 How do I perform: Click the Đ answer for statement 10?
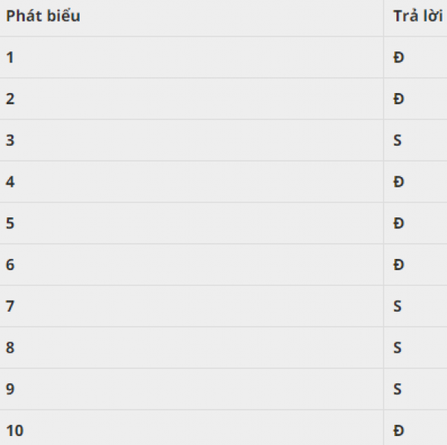pos(399,430)
